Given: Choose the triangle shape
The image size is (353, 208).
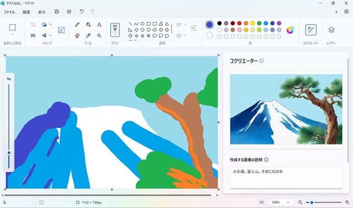Looking at the screenshot, I should pos(167,24).
